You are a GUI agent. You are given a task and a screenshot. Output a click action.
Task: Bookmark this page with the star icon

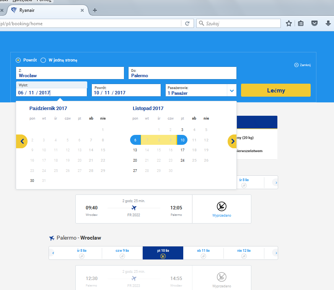pyautogui.click(x=288, y=23)
